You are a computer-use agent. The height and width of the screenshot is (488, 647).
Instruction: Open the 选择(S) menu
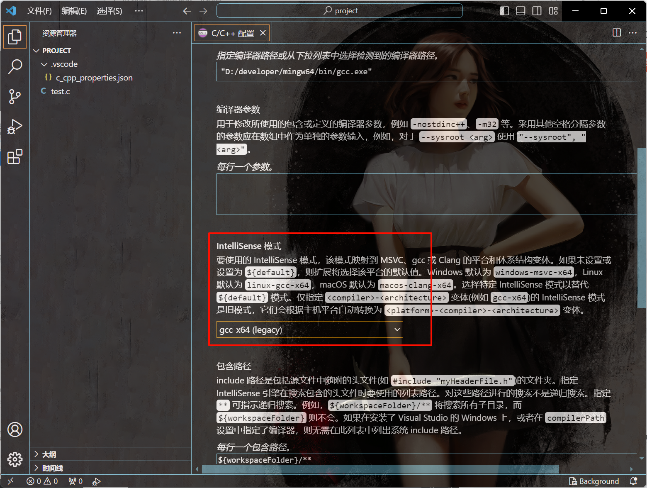click(x=109, y=11)
